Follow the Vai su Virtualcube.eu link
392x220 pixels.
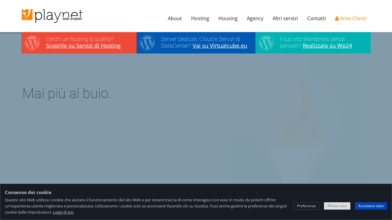(x=220, y=46)
